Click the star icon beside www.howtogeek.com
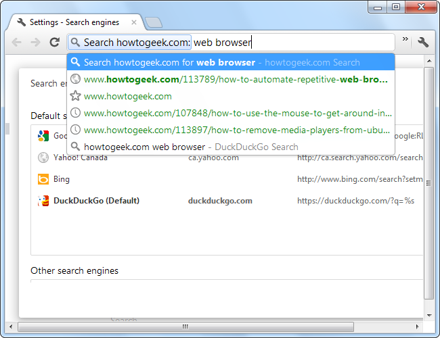Viewport: 440px width, 338px height. [75, 96]
